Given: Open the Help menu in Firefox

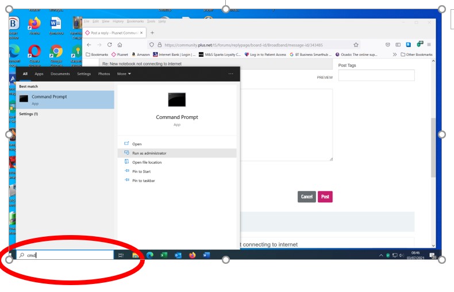Looking at the screenshot, I should point(162,21).
